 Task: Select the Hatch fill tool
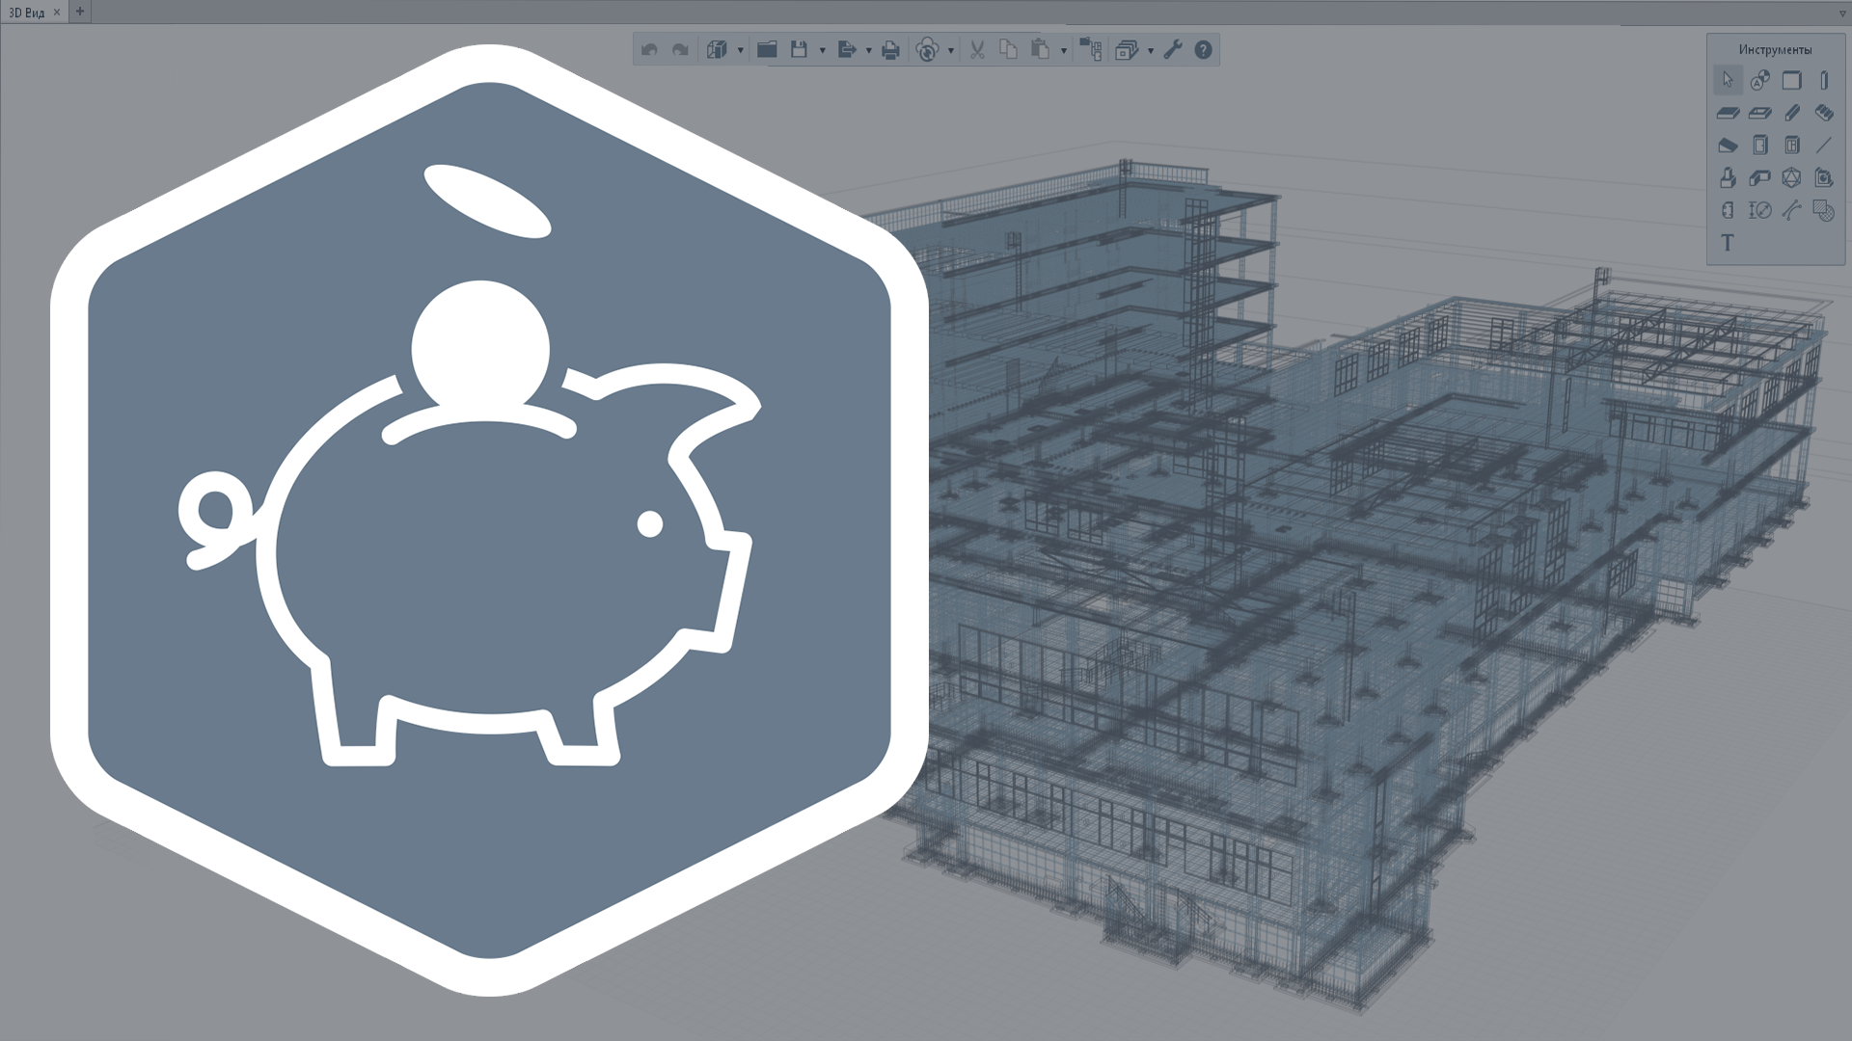[1824, 210]
